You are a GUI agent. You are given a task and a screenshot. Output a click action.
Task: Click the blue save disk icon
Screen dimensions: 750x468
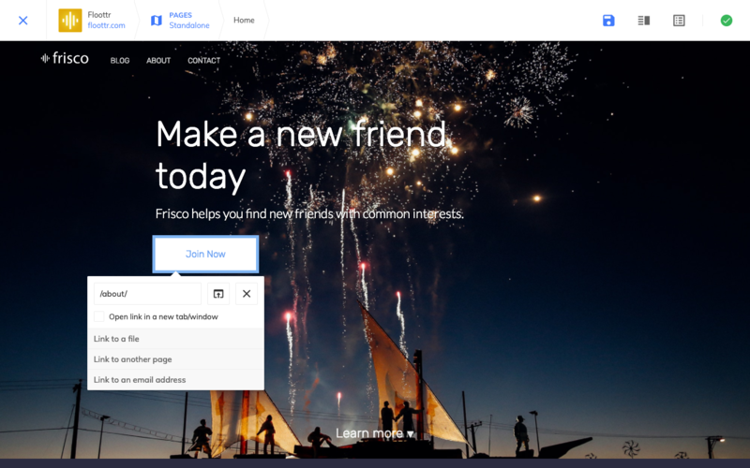(608, 21)
